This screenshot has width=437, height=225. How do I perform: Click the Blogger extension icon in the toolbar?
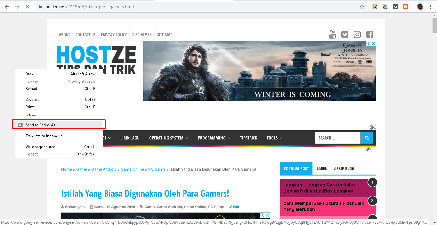coord(405,6)
